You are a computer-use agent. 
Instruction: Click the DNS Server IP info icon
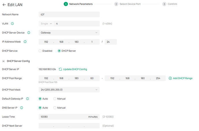click(x=22, y=108)
